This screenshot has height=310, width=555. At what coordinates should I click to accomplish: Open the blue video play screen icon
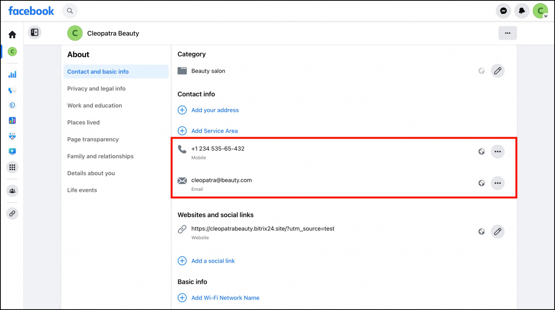coord(12,152)
